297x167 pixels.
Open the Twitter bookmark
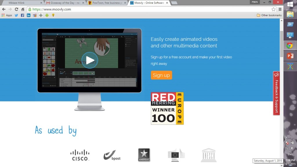tap(16, 15)
